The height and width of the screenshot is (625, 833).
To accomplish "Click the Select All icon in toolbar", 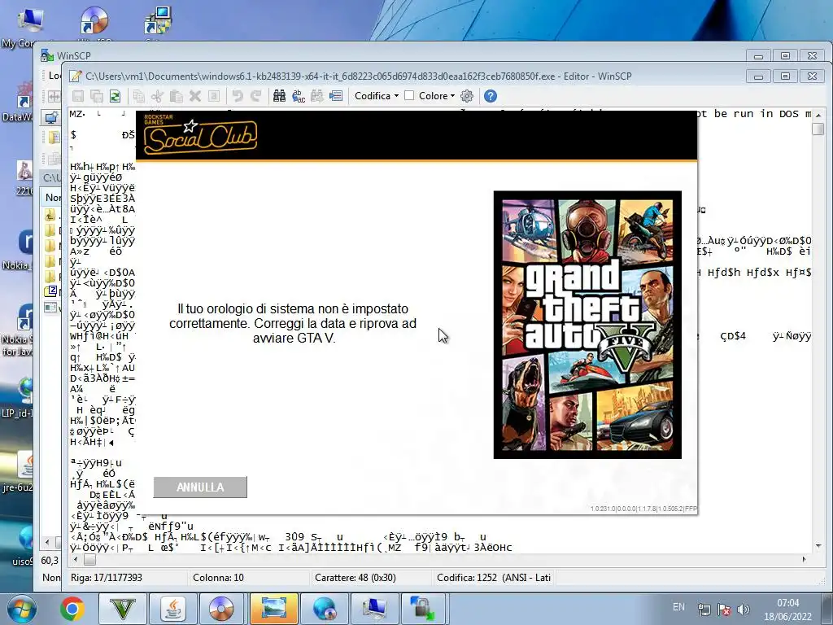I will (x=214, y=96).
